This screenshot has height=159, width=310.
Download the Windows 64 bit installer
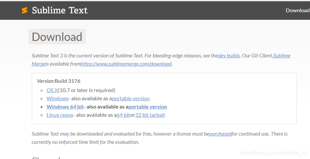coord(65,107)
